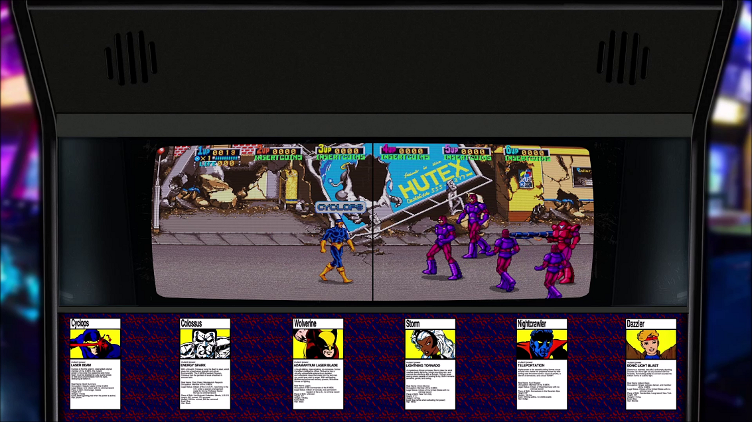Screen dimensions: 752x422
Task: Click the "Wolverine" card title text
Action: coord(305,324)
